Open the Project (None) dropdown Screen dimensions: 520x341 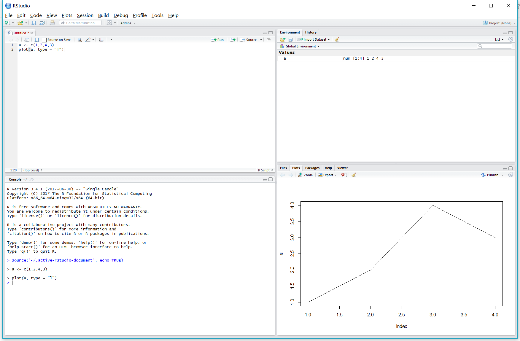pyautogui.click(x=499, y=23)
